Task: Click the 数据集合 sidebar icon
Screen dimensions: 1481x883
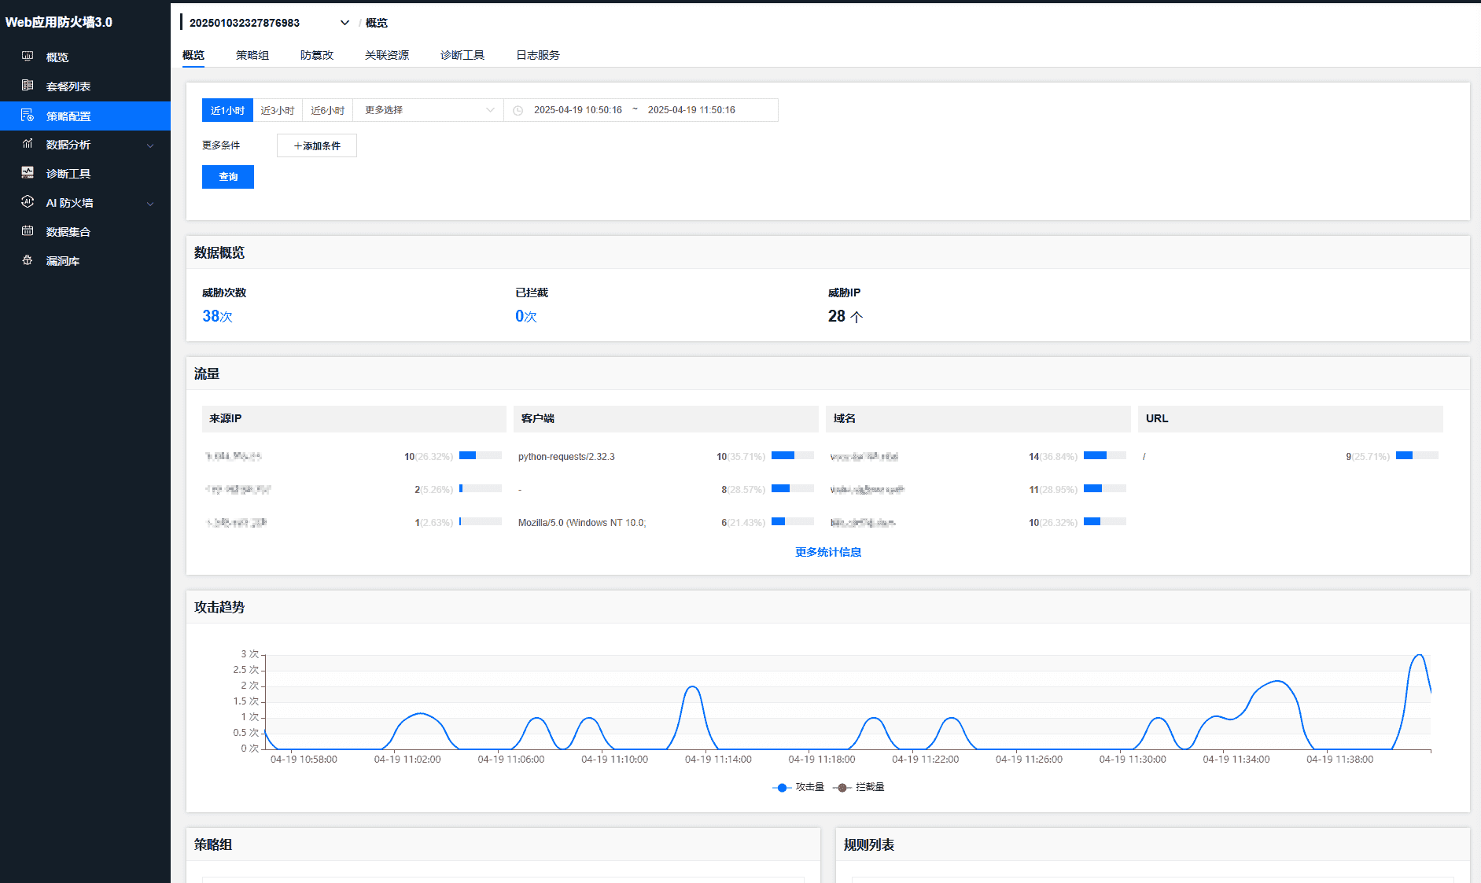Action: [x=28, y=231]
